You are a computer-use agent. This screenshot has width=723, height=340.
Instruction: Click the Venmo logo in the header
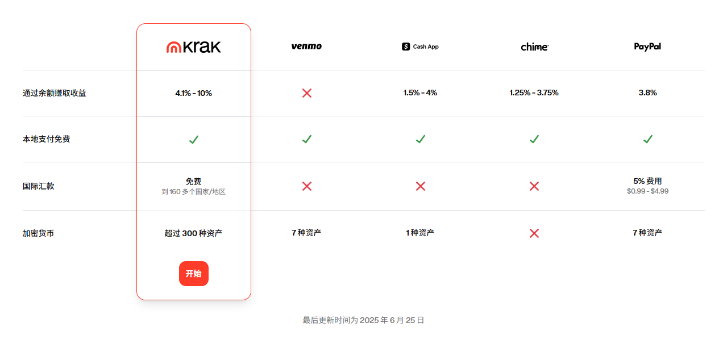[306, 47]
